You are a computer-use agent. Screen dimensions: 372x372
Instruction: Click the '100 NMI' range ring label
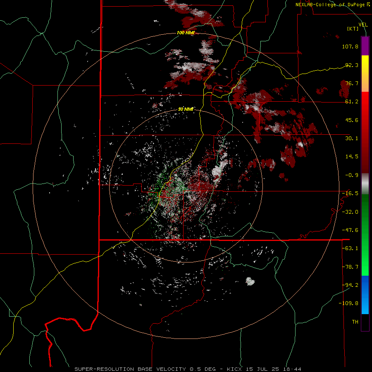pyautogui.click(x=186, y=33)
